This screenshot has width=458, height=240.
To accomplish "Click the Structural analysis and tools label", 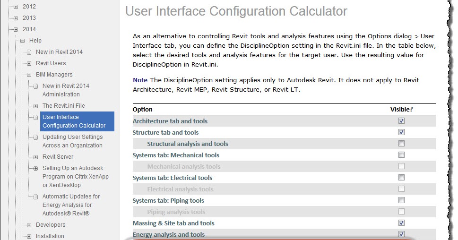I will pos(188,144).
